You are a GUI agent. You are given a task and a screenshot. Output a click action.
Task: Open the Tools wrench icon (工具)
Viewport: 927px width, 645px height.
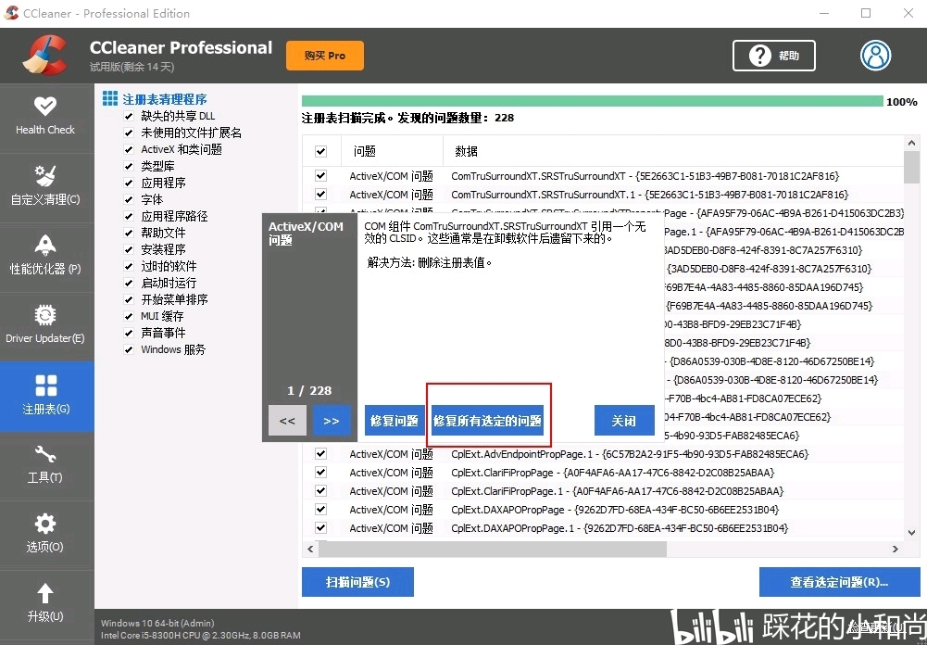pyautogui.click(x=45, y=454)
